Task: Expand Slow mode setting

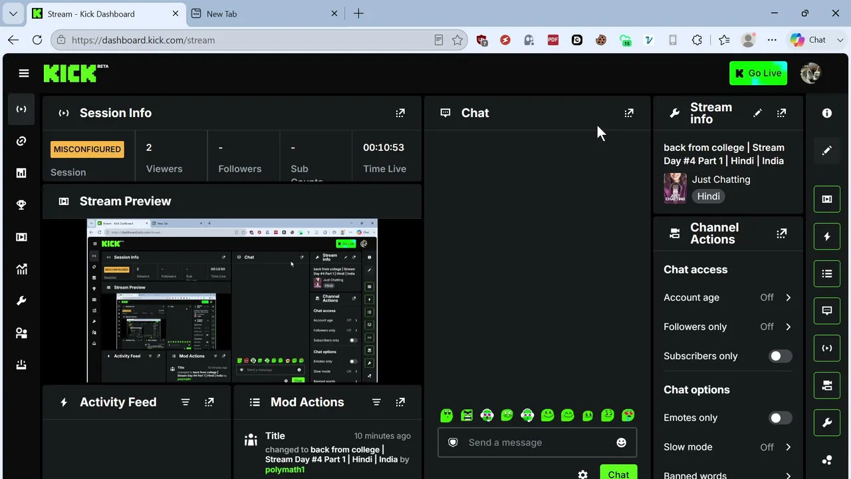Action: [x=727, y=447]
